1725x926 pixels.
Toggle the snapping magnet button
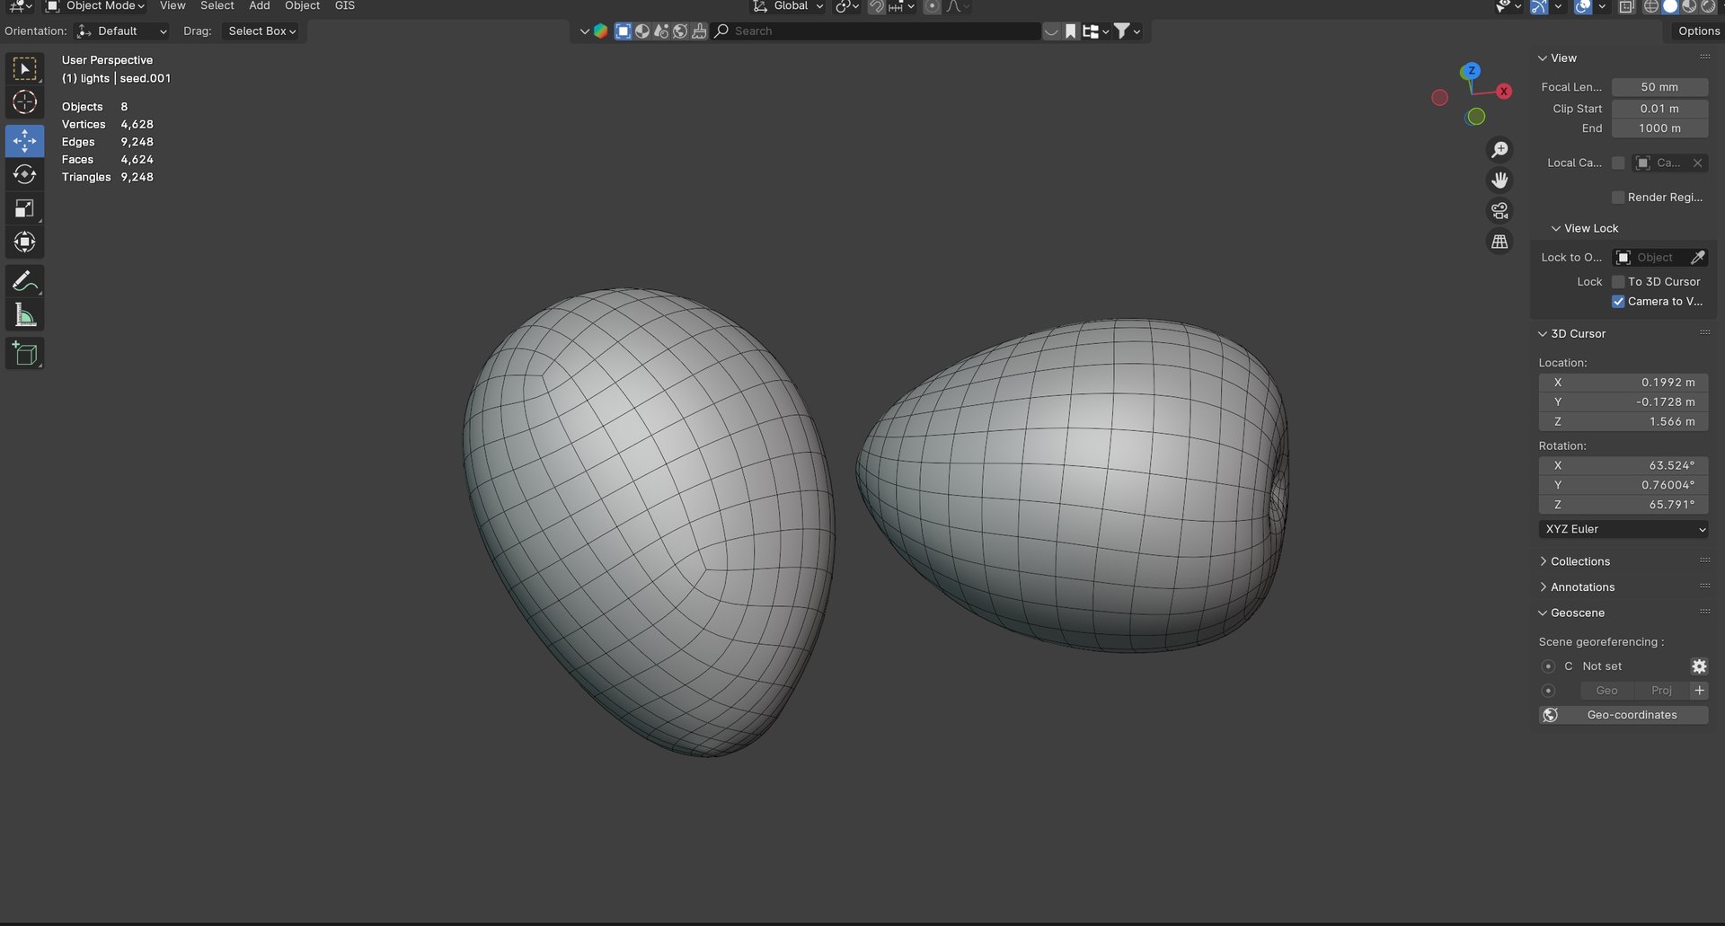pyautogui.click(x=876, y=6)
